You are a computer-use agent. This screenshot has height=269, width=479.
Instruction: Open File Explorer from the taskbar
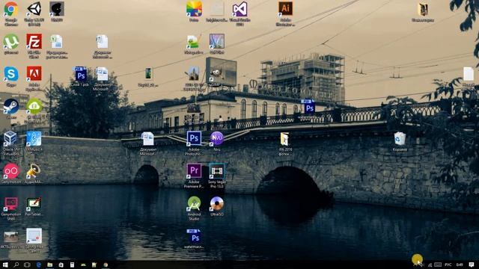tap(50, 265)
